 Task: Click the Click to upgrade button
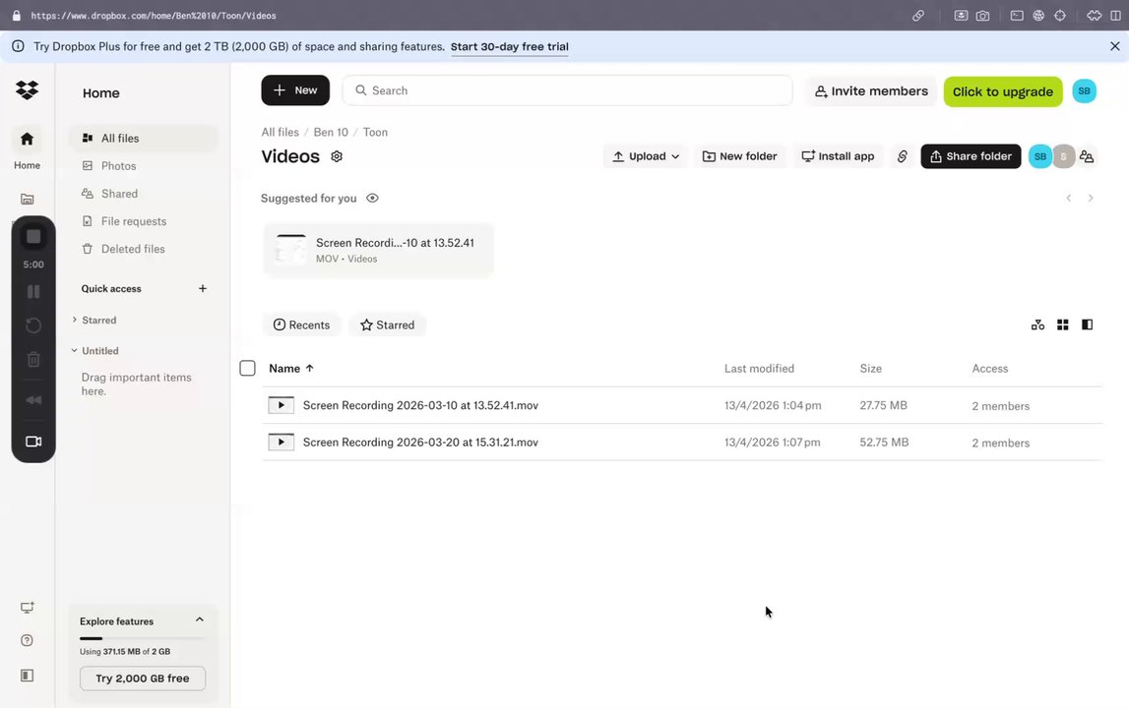pos(1002,91)
